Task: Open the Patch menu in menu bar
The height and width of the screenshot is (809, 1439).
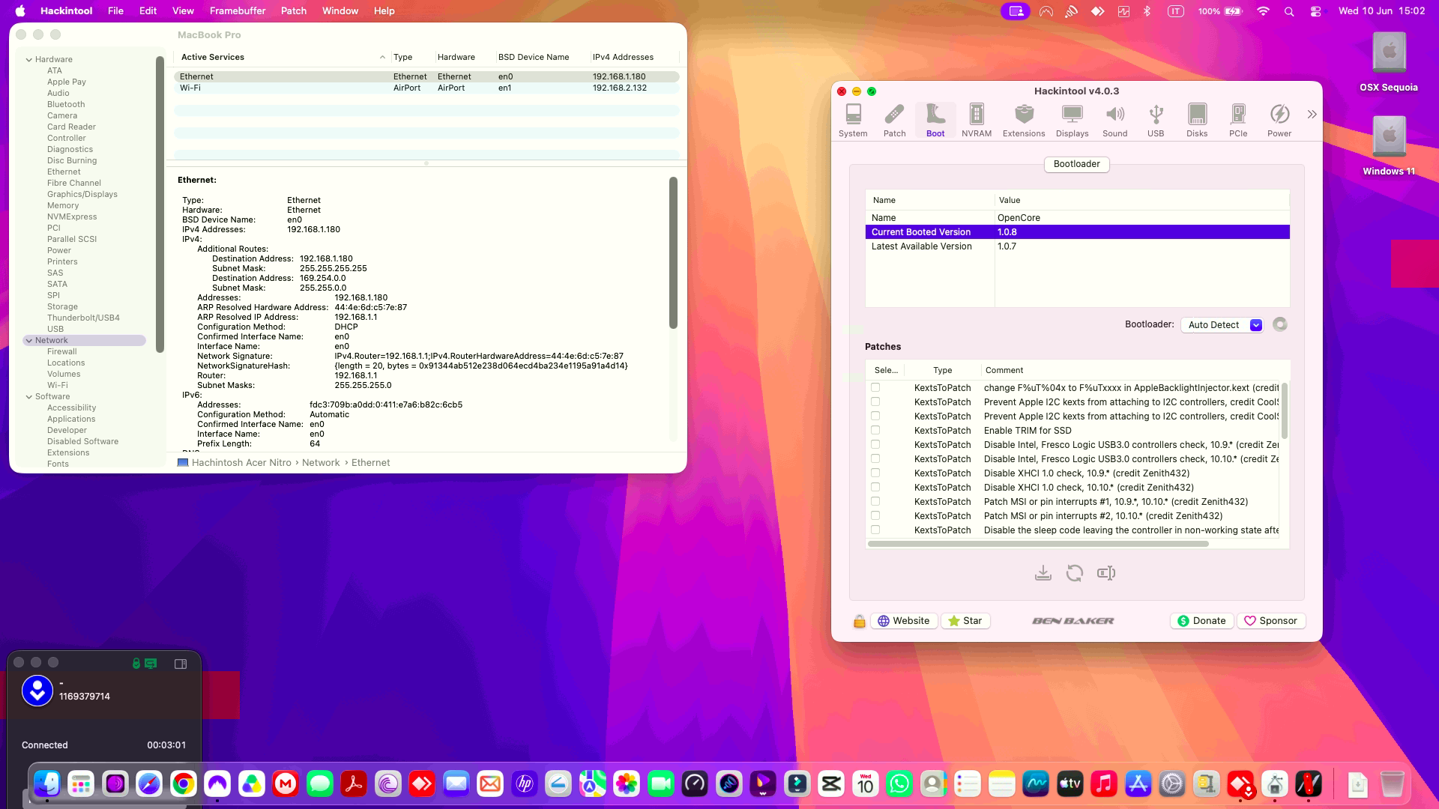Action: [x=294, y=10]
